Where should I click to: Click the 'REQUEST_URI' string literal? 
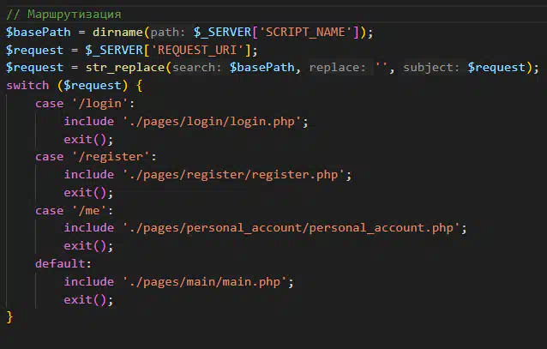tap(197, 50)
